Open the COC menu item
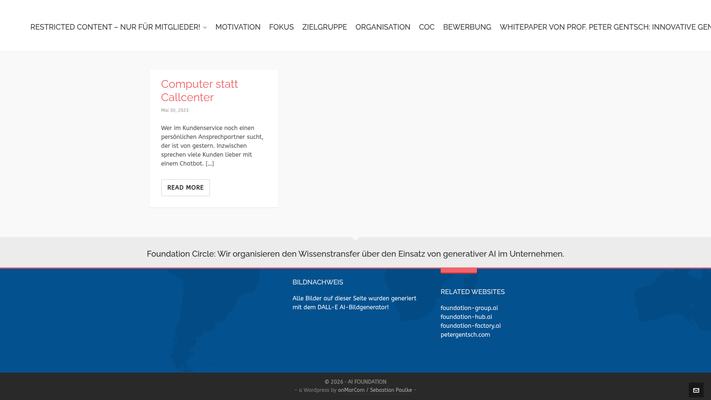Screen dimensions: 711x400 pos(427,27)
